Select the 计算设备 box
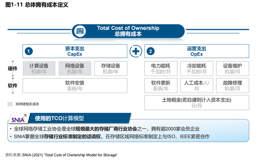The width and height of the screenshot is (258, 160). [39, 69]
